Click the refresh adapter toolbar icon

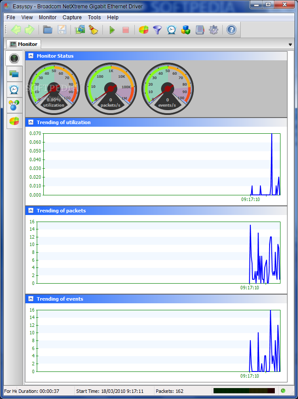80,30
